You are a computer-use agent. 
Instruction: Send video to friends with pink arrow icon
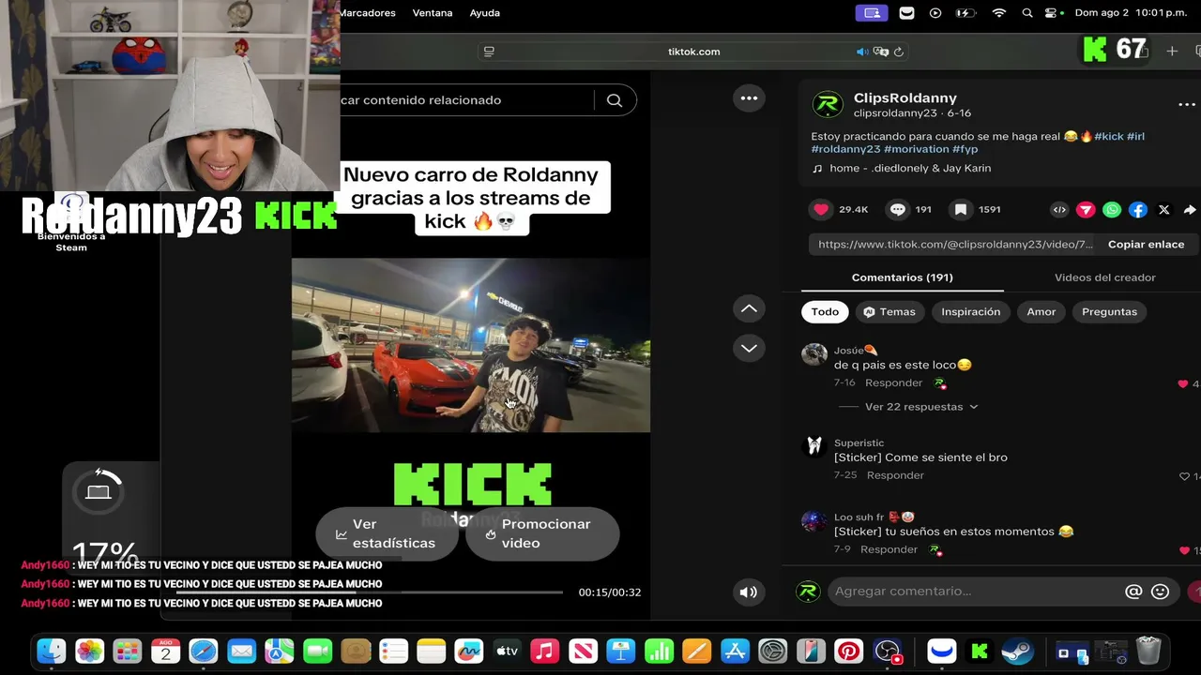(x=1086, y=210)
